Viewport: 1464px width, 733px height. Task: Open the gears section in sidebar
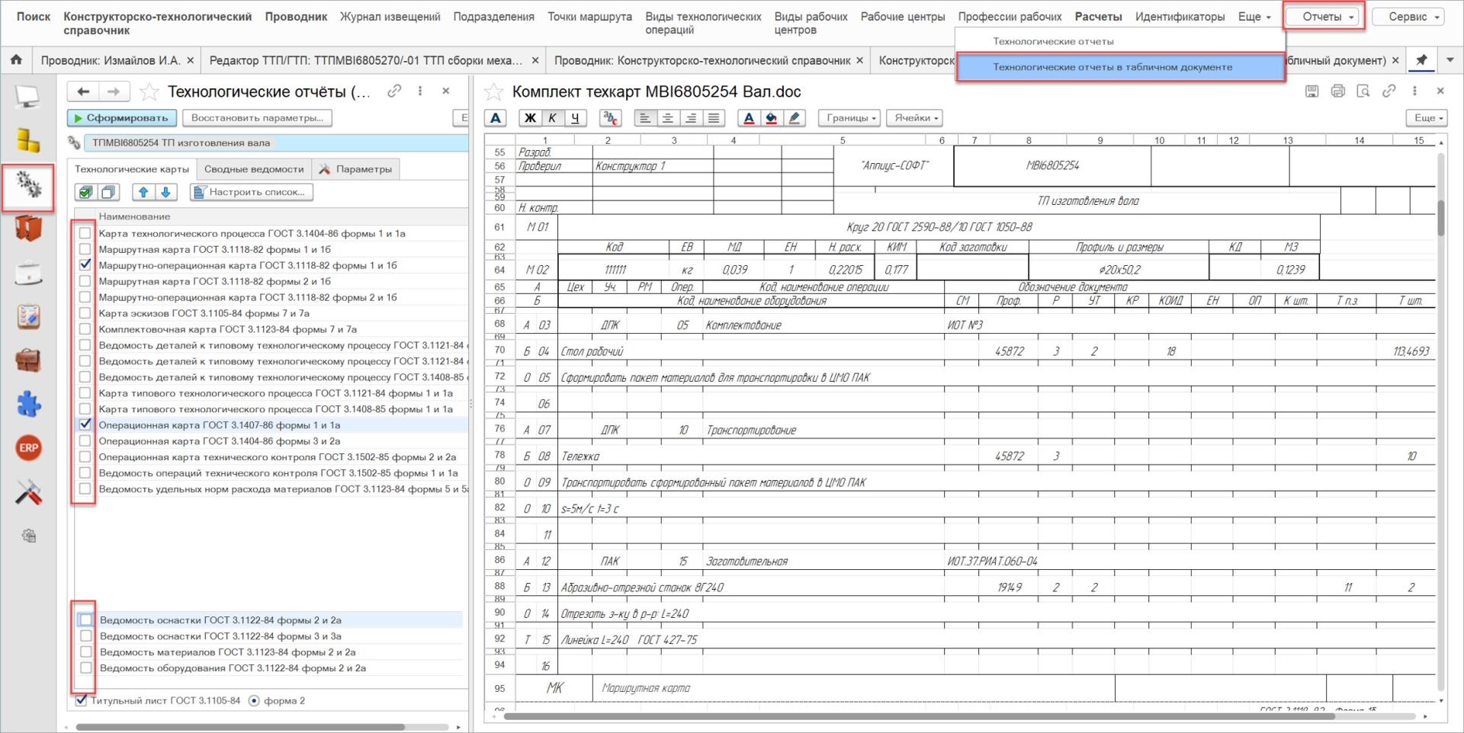coord(28,186)
